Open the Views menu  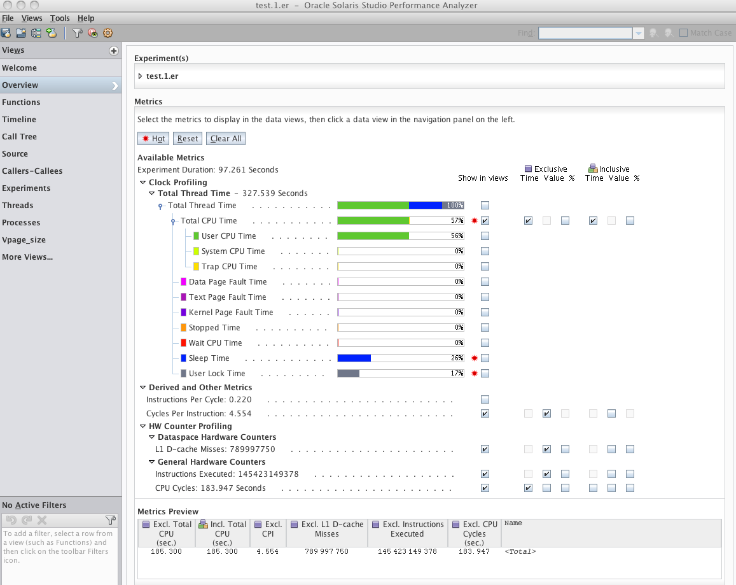[31, 18]
